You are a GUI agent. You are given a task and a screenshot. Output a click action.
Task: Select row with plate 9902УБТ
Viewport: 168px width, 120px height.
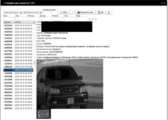[x=18, y=54]
